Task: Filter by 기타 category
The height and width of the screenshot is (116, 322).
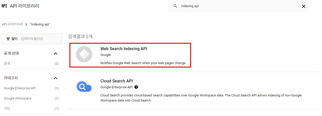Action: (7, 109)
